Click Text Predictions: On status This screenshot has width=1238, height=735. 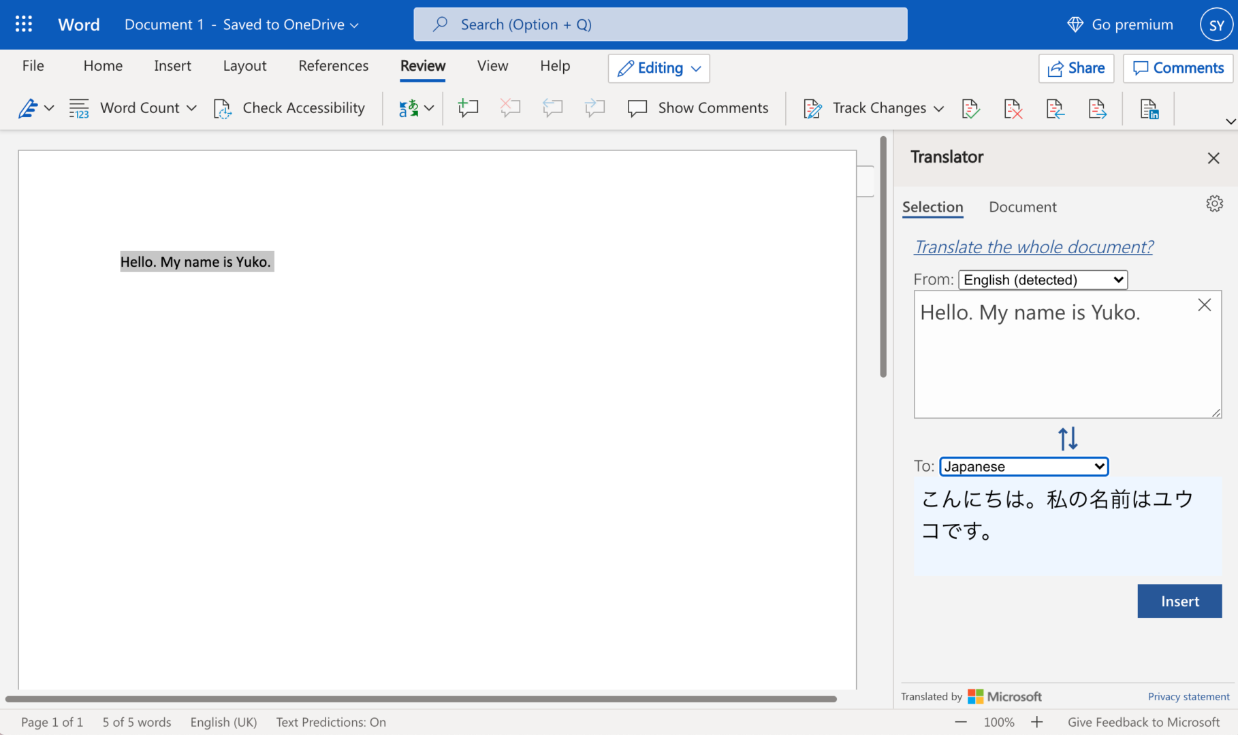point(331,722)
